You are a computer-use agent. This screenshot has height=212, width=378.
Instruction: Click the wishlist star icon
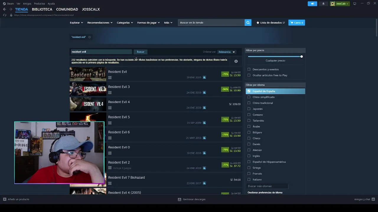(258, 23)
